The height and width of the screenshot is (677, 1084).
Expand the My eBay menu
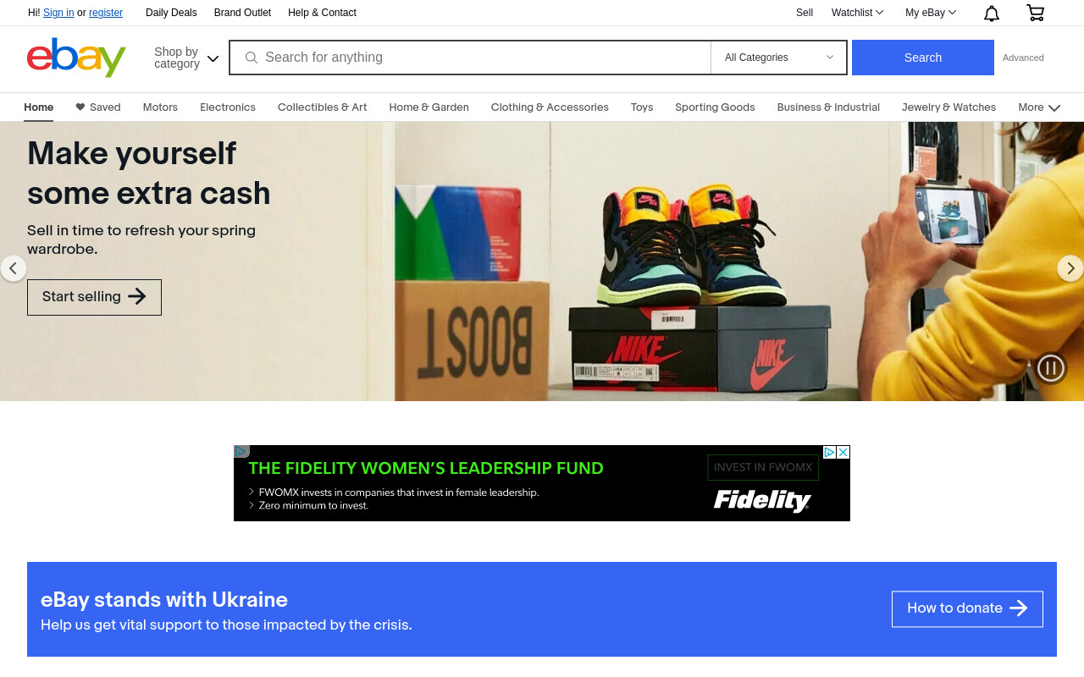coord(931,13)
